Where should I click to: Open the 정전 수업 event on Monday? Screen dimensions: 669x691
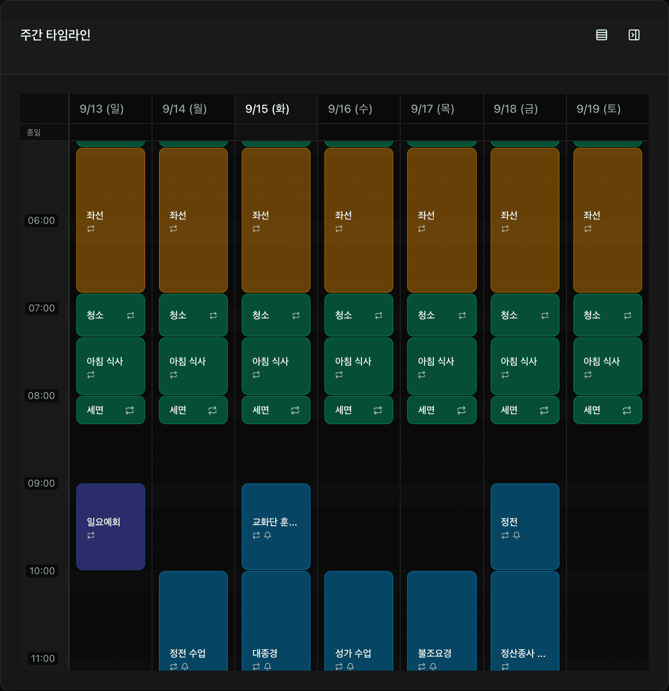[193, 621]
